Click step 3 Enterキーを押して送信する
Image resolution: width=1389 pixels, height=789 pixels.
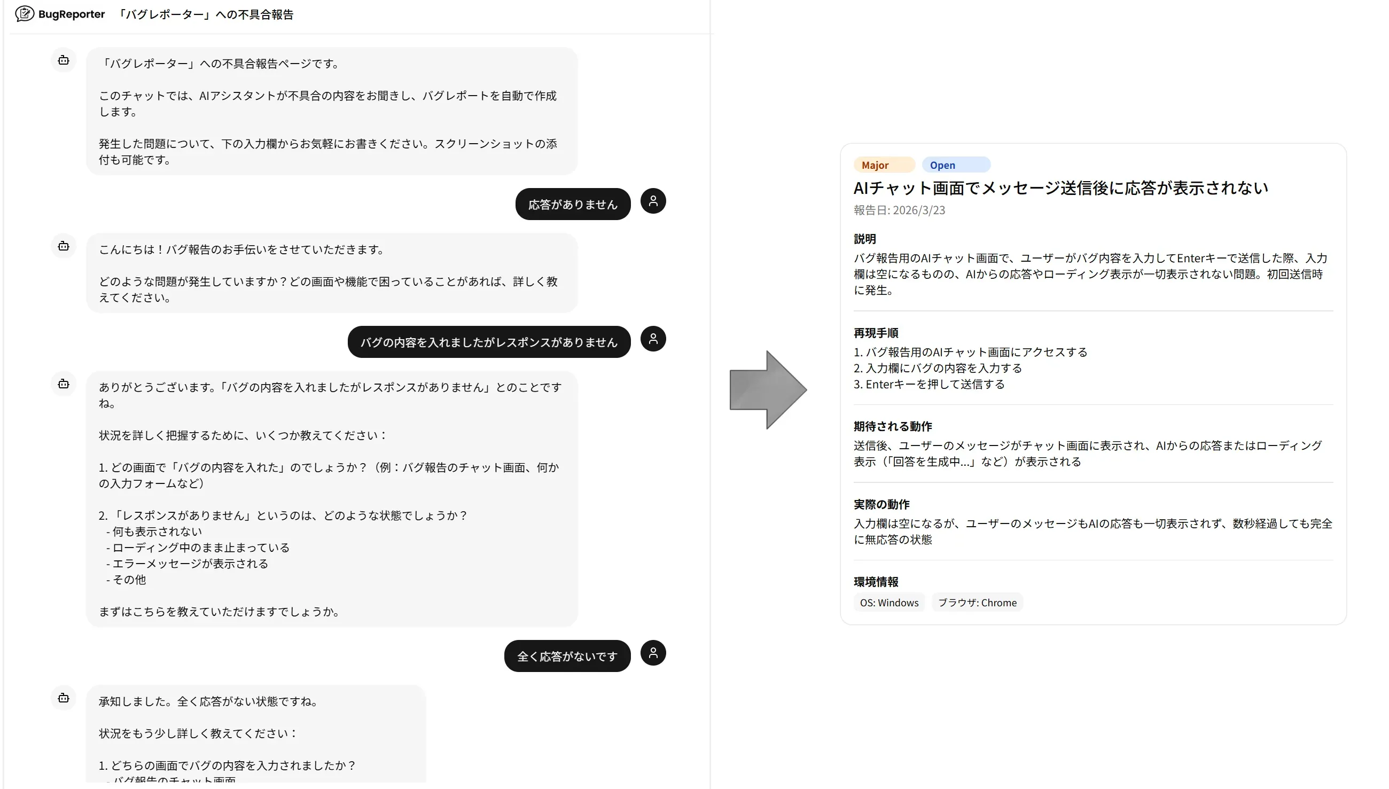point(929,384)
